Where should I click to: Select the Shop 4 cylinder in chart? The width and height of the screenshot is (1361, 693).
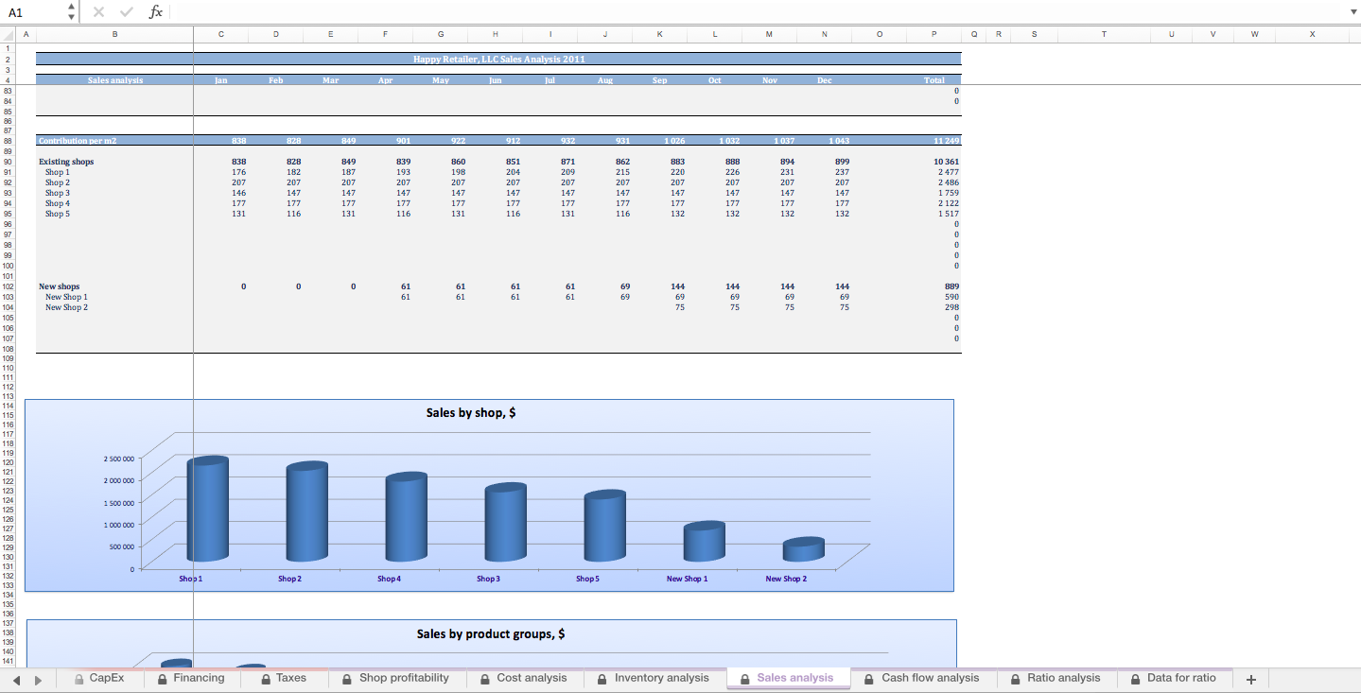[x=406, y=516]
